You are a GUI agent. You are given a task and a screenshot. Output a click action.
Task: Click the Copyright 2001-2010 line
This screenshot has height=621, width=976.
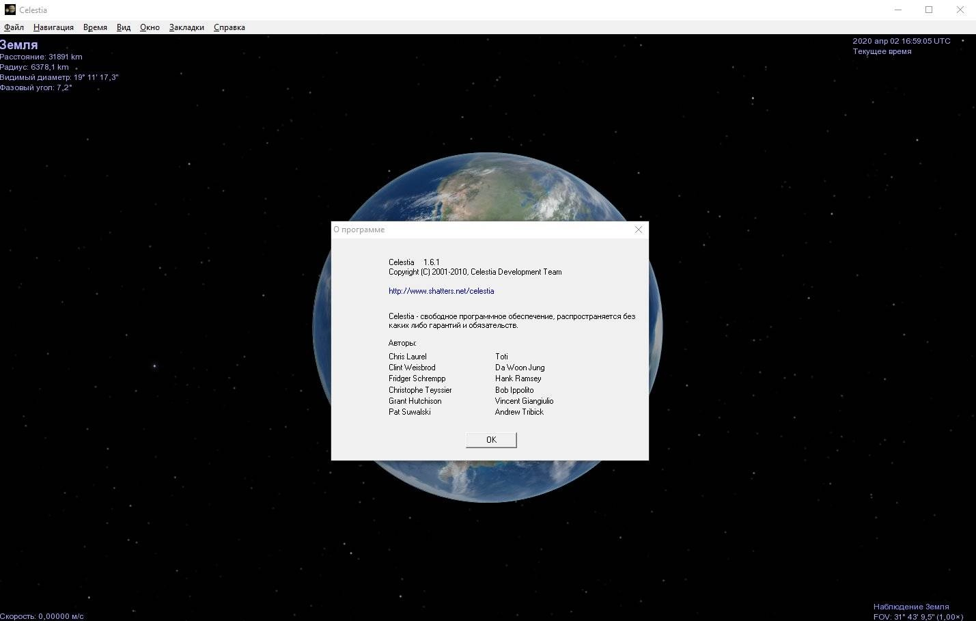click(x=475, y=272)
